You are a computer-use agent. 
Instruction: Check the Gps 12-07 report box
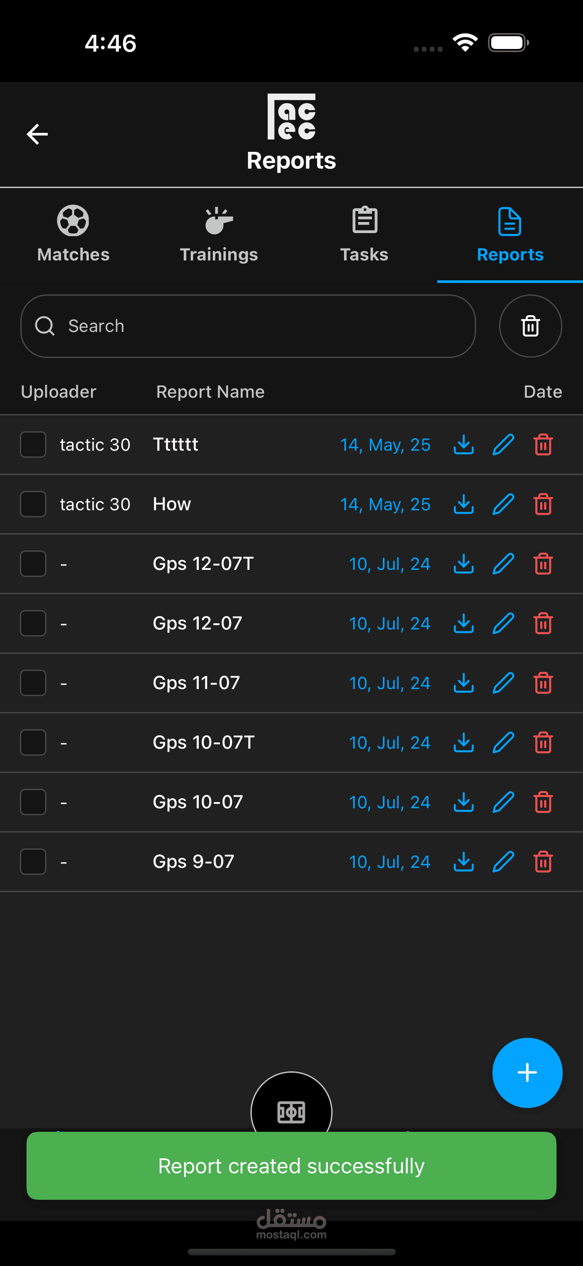[x=33, y=624]
